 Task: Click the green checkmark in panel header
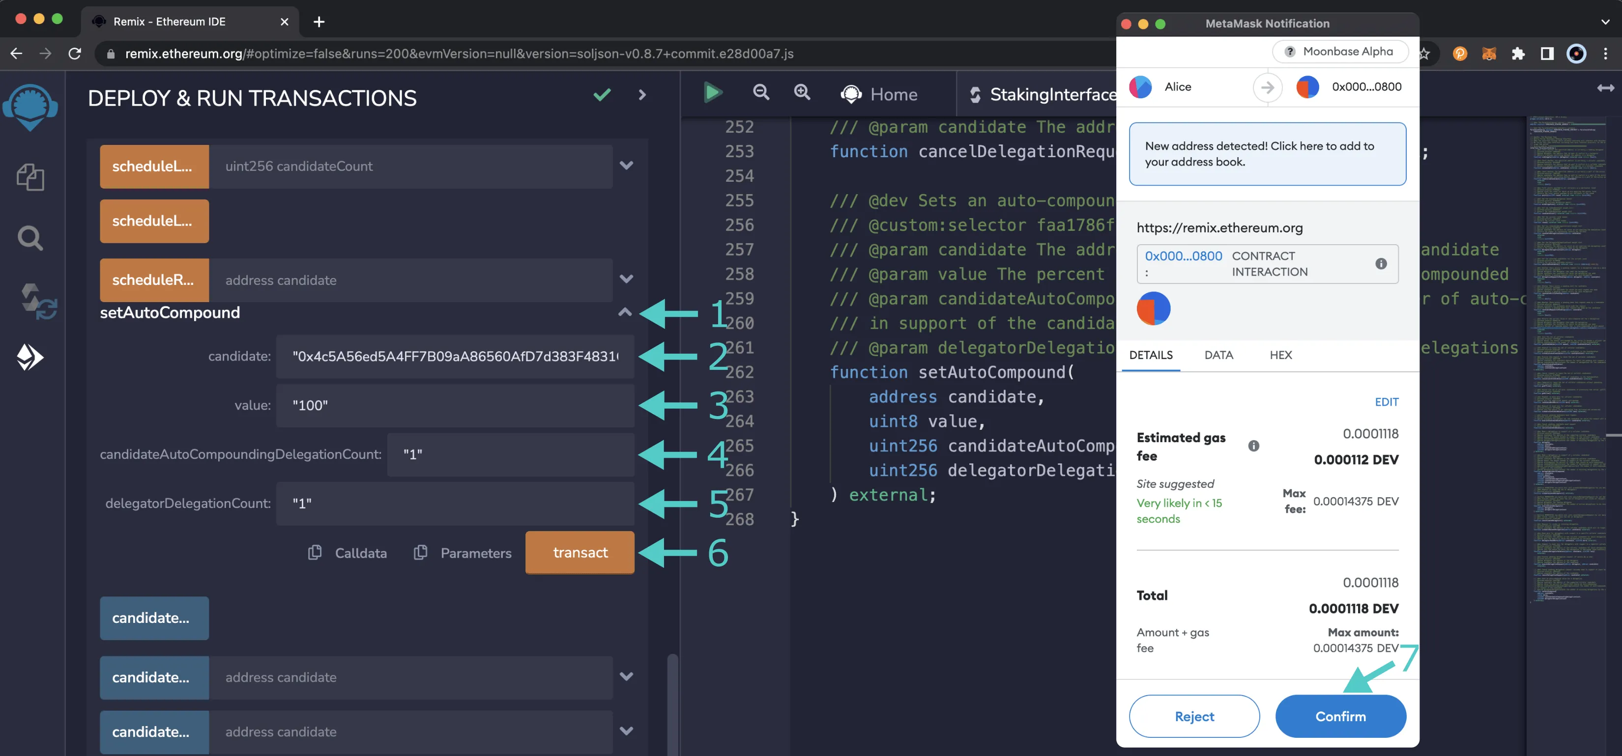[602, 95]
